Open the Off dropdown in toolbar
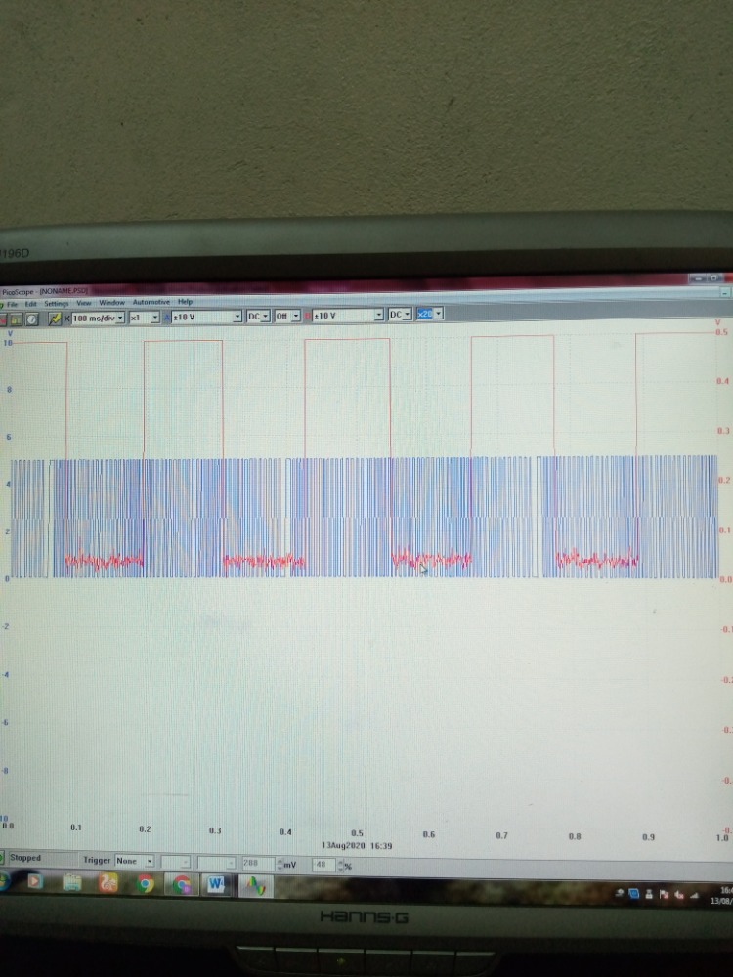This screenshot has width=733, height=977. 287,316
